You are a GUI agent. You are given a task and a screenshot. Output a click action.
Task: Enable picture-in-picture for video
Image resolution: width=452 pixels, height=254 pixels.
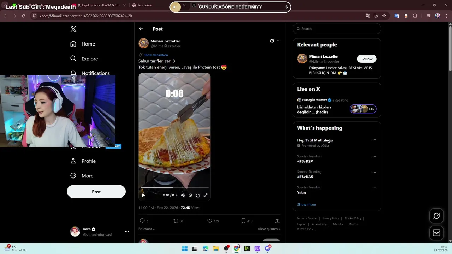click(198, 195)
